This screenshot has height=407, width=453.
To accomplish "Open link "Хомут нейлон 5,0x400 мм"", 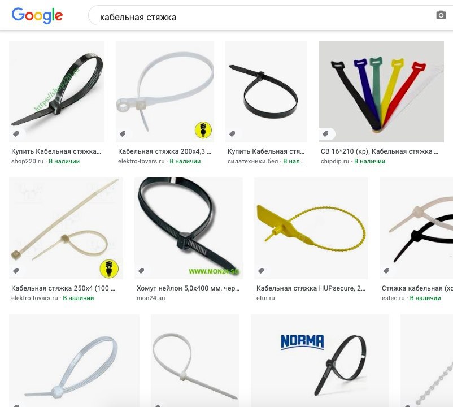I will coord(188,288).
